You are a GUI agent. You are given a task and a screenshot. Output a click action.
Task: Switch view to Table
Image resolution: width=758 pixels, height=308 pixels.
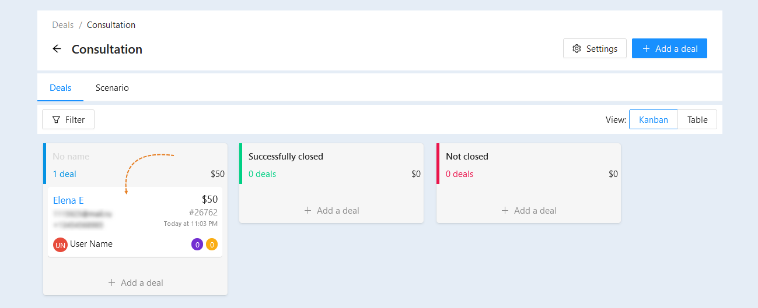coord(697,119)
